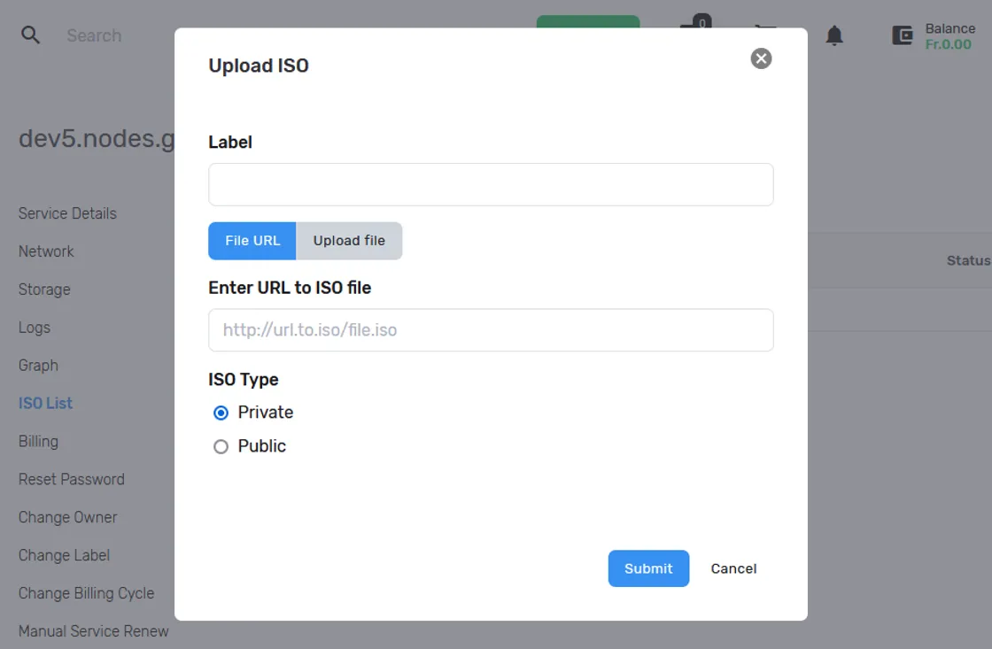
Task: Select the Private ISO type
Action: point(221,413)
